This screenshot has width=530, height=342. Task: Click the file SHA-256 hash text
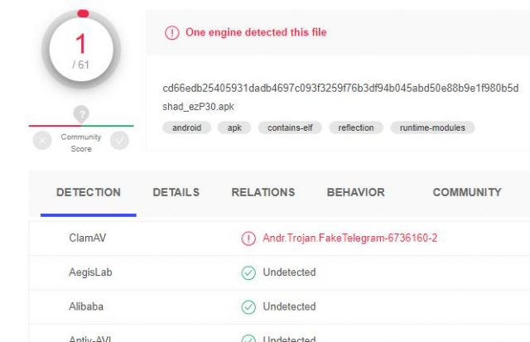340,88
